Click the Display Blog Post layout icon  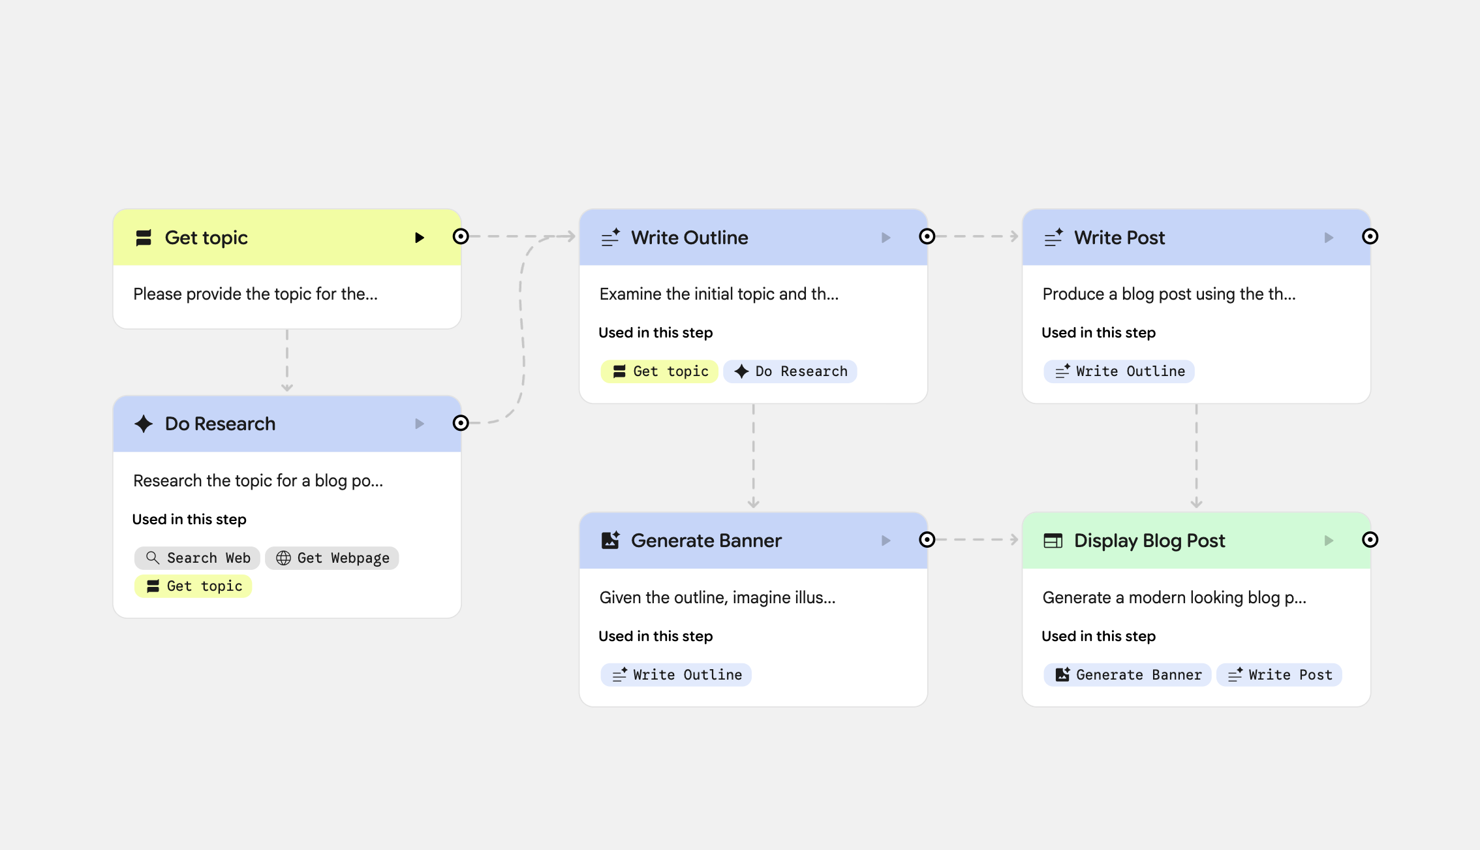click(x=1053, y=541)
